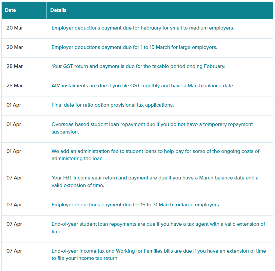The width and height of the screenshot is (275, 271).
Task: Open employer deductions link for 1 to 15 March
Action: click(134, 47)
